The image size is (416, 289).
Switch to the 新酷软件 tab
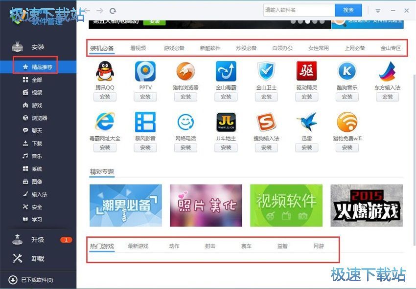click(x=210, y=48)
